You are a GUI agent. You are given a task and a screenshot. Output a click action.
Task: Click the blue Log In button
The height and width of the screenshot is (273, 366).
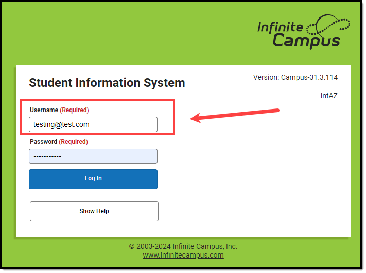click(93, 179)
